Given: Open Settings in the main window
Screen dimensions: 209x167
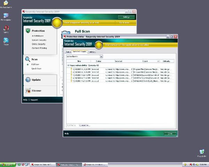Looking at the screenshot, I should (126, 17).
